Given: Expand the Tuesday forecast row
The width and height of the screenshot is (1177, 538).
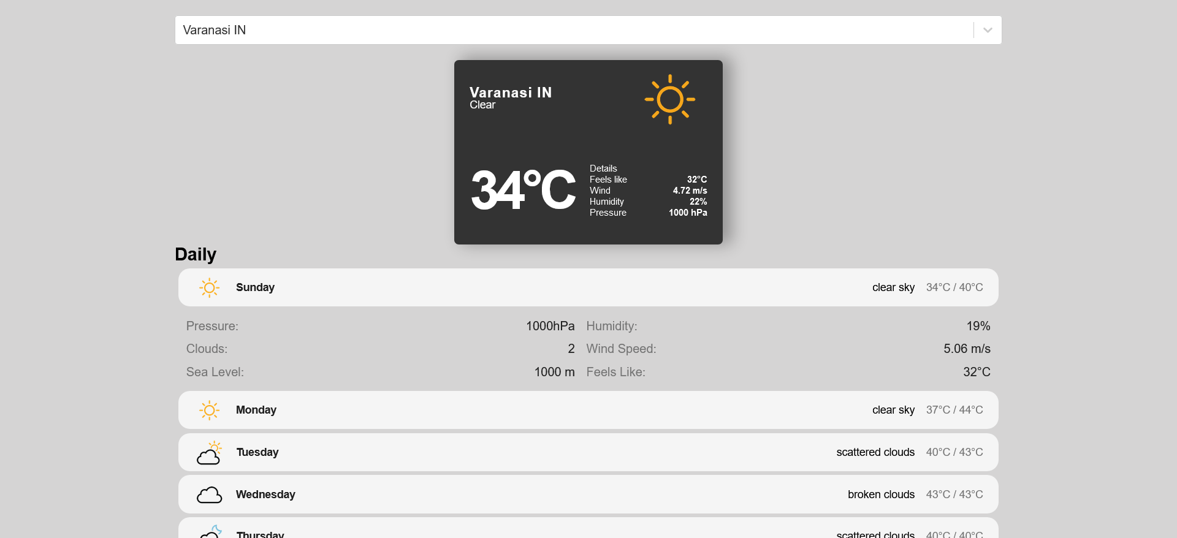Looking at the screenshot, I should (588, 452).
